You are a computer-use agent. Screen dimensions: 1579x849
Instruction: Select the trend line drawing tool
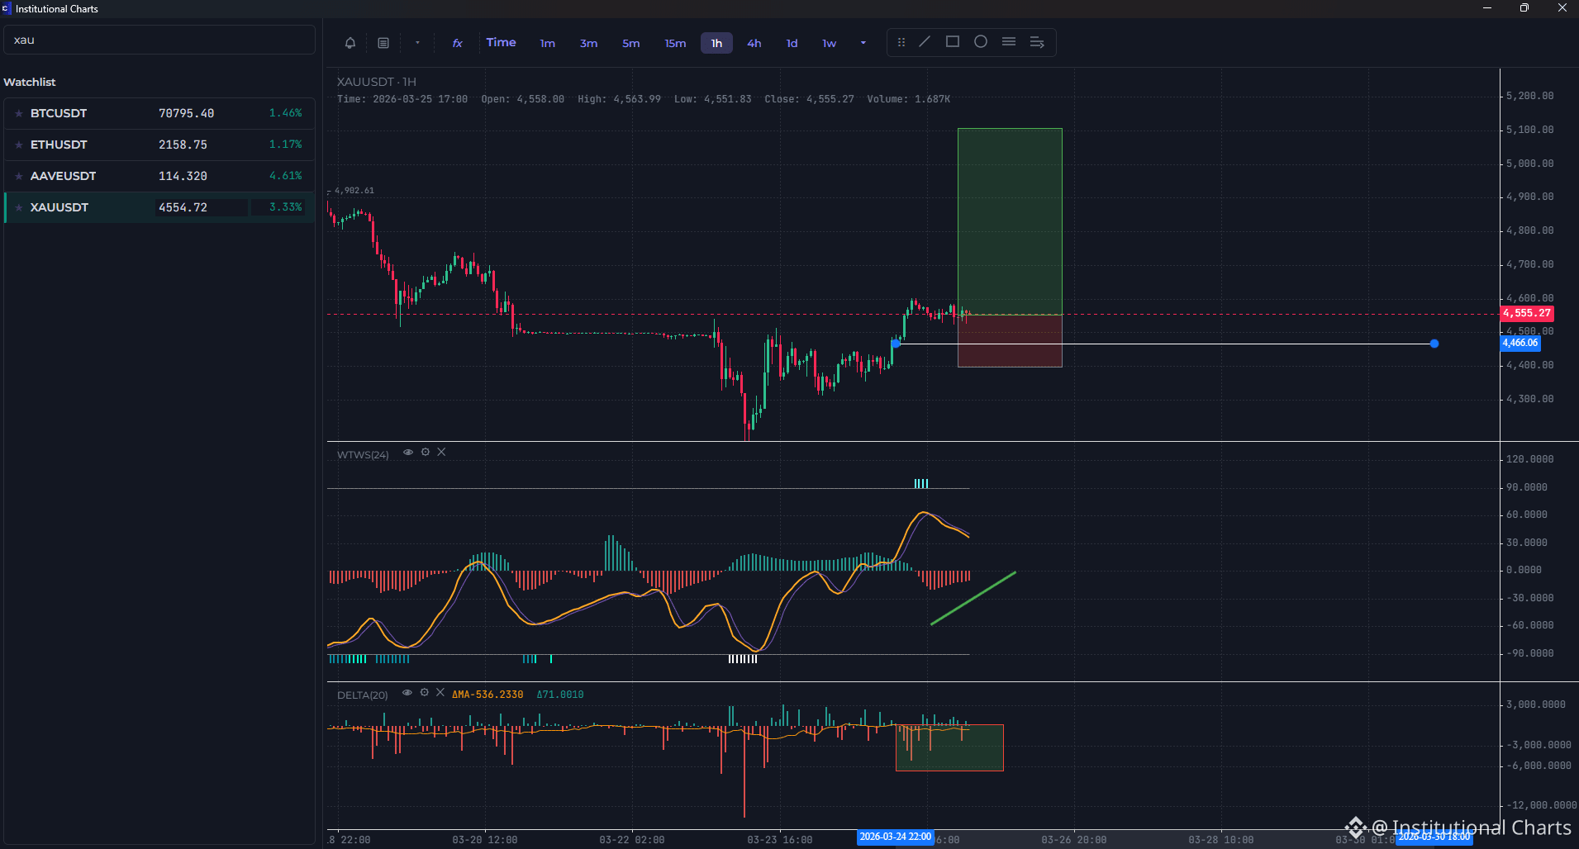925,42
